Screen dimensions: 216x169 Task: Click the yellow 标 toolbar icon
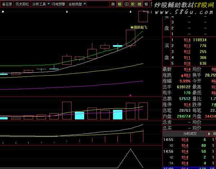pos(120,4)
